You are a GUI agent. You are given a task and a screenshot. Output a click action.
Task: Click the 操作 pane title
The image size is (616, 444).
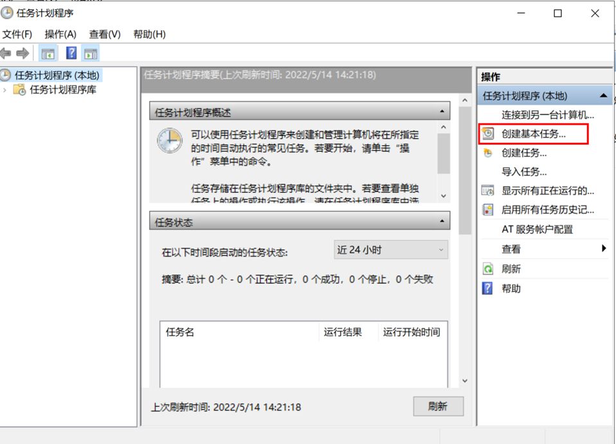click(x=491, y=77)
